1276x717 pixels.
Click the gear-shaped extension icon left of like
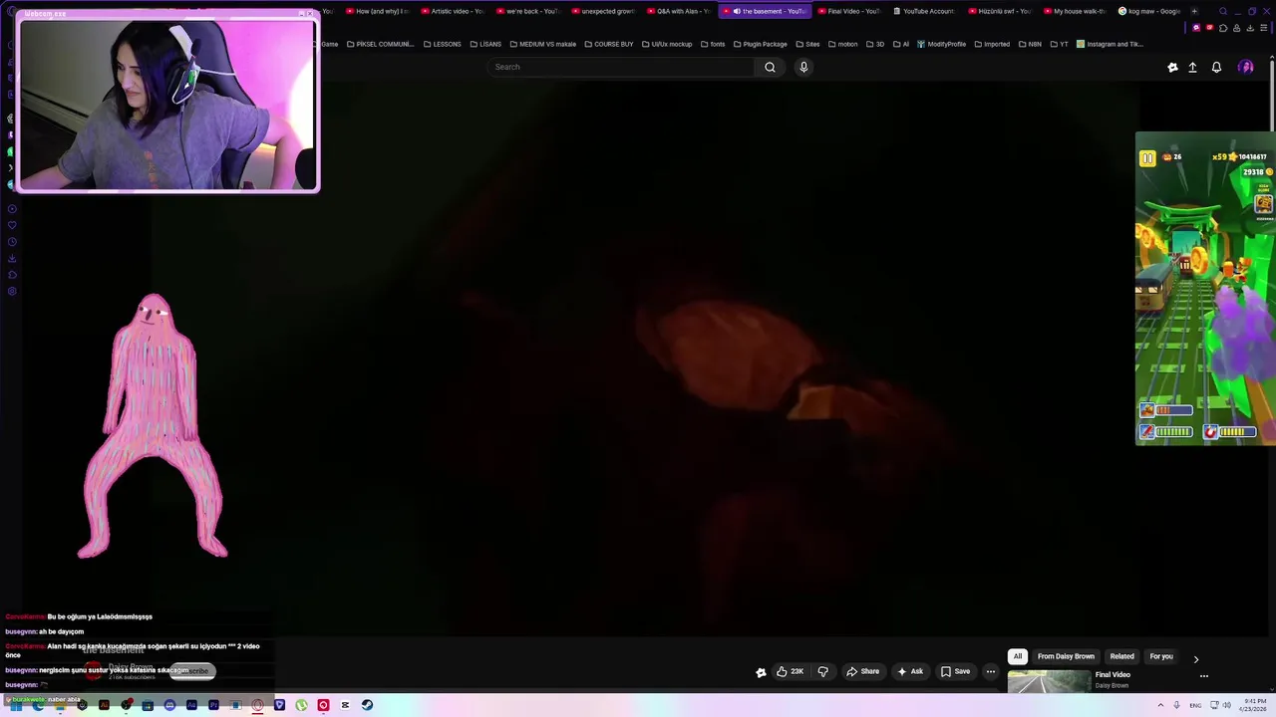[x=761, y=672]
